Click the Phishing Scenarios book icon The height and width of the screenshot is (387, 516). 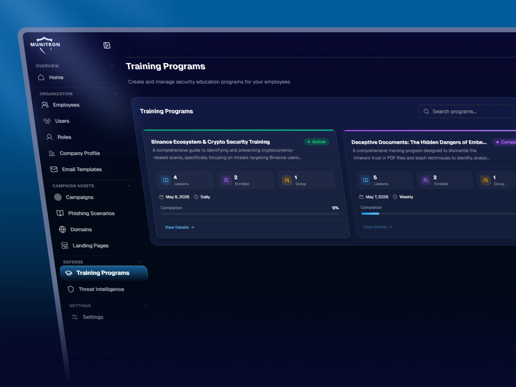point(60,213)
